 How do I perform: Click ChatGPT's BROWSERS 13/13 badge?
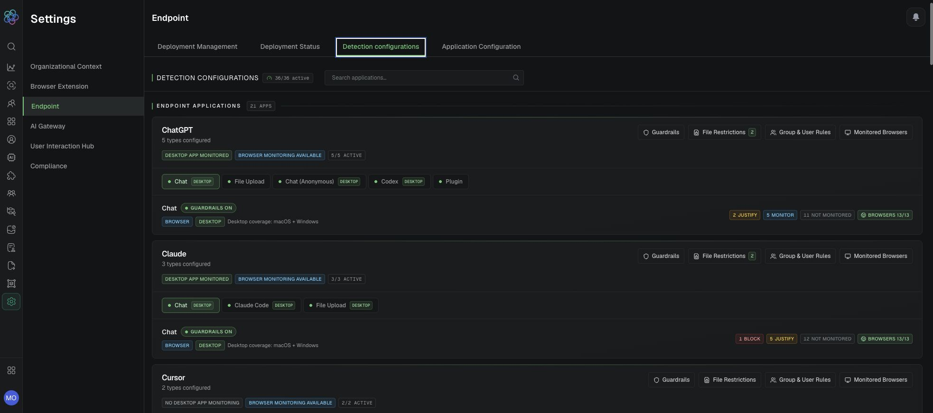point(885,215)
